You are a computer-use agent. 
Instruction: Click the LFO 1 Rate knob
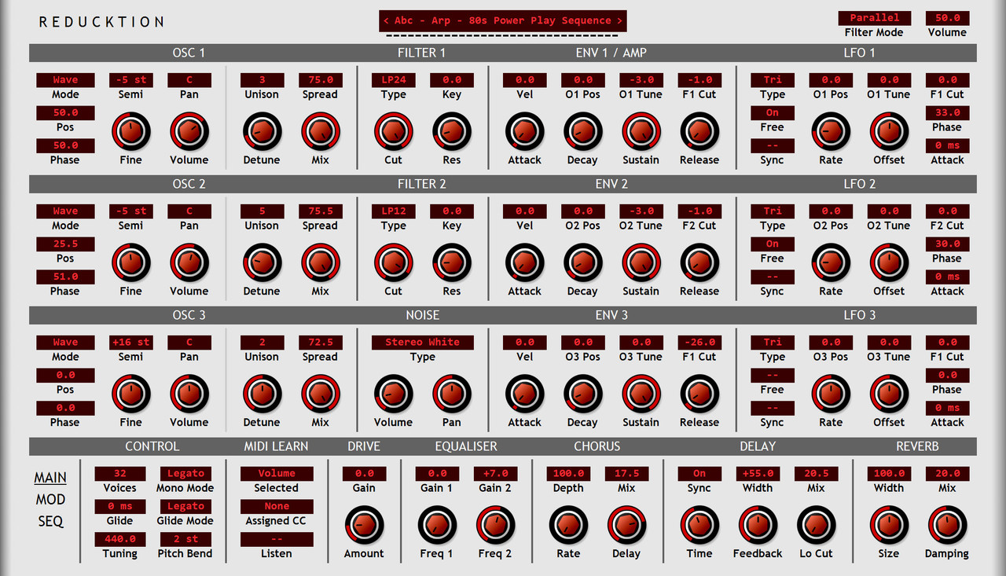(831, 131)
